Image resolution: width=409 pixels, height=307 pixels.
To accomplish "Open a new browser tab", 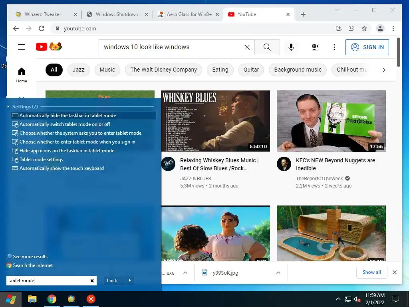I will click(303, 14).
